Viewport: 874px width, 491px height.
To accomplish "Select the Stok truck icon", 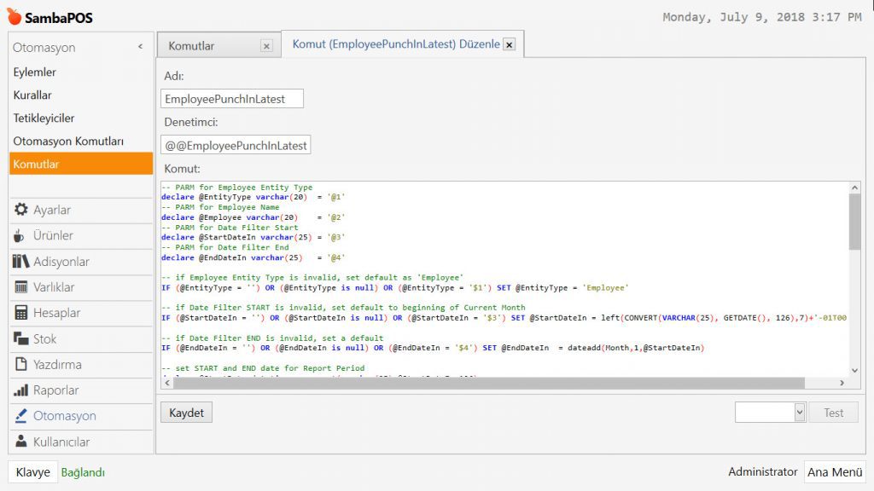I will click(20, 339).
